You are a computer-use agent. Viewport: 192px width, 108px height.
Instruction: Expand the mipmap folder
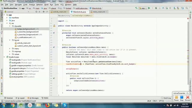pos(10,51)
